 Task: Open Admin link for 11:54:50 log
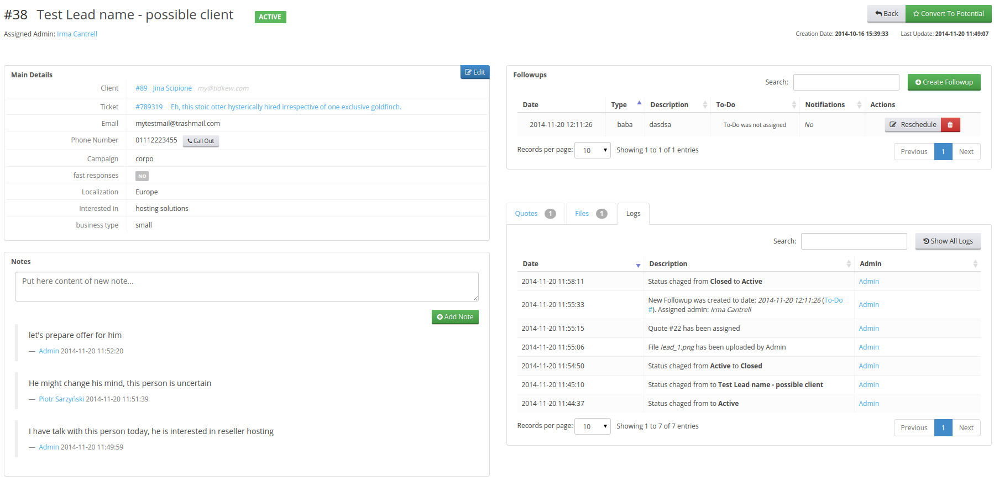coord(869,366)
